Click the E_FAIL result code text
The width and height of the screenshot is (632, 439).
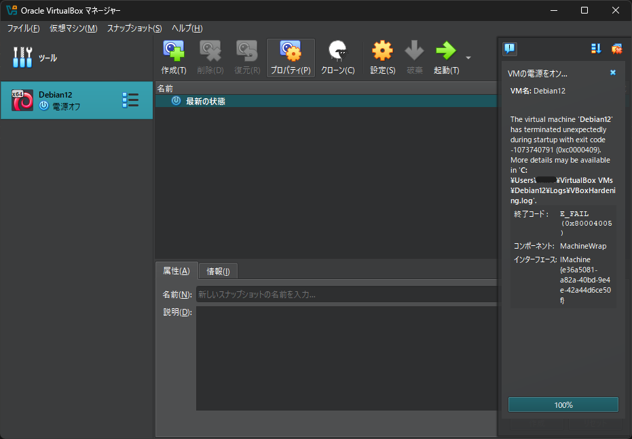coord(586,224)
